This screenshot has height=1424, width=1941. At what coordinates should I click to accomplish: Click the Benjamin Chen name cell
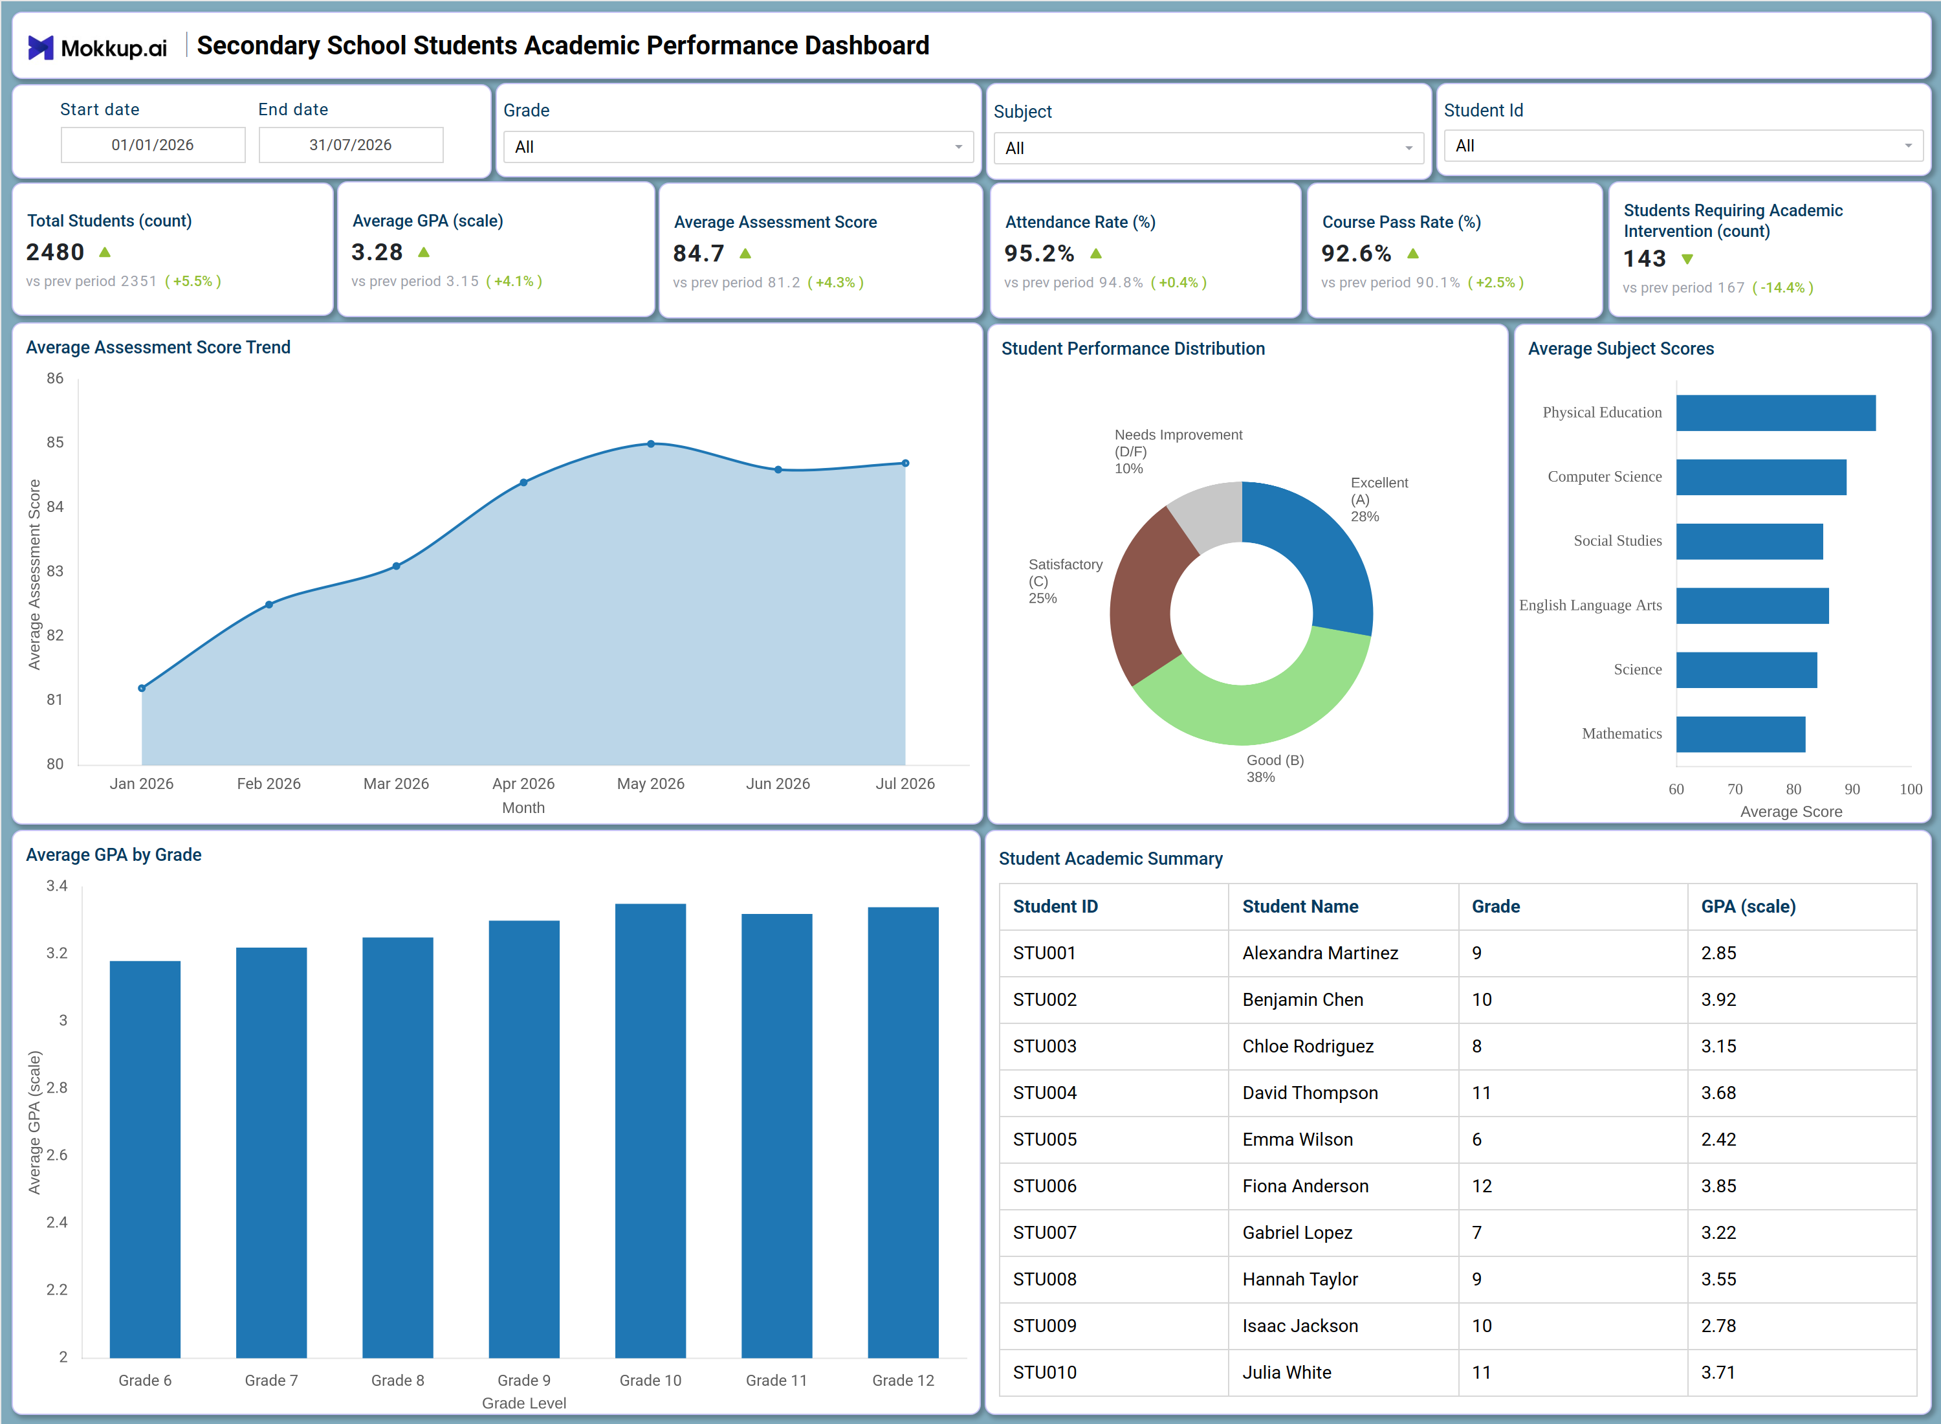(1343, 1000)
